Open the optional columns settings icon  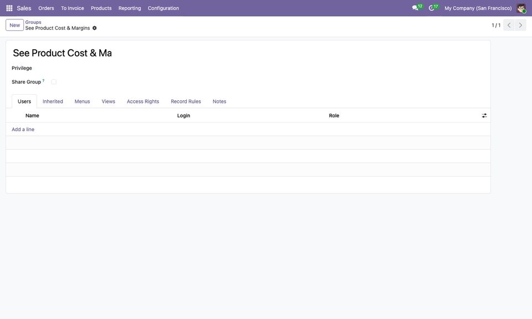[x=484, y=116]
